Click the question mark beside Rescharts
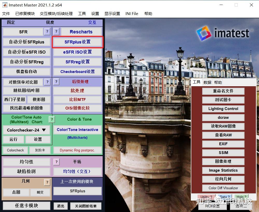This screenshot has height=212, width=259. click(56, 32)
